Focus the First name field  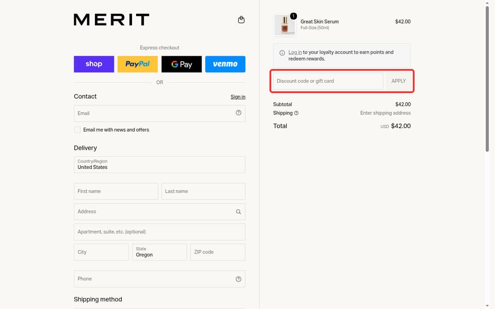[x=116, y=192]
